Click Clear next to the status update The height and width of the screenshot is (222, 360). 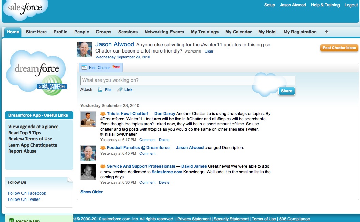pyautogui.click(x=209, y=51)
